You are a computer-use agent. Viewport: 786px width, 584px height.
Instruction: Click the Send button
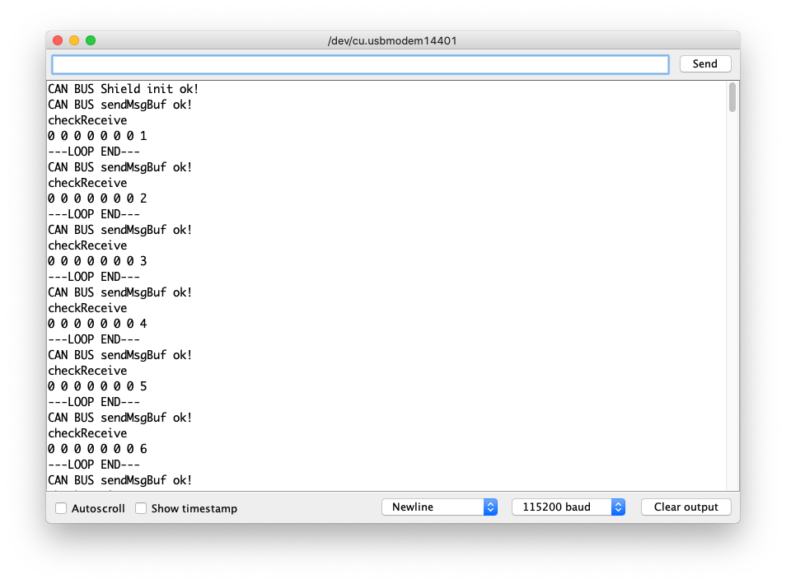click(x=704, y=63)
